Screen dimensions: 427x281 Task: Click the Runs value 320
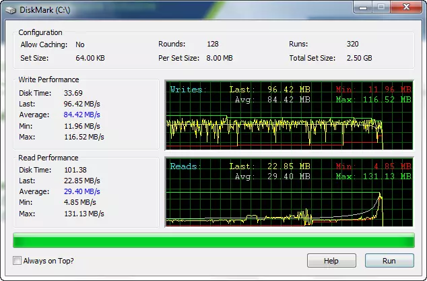[x=353, y=44]
